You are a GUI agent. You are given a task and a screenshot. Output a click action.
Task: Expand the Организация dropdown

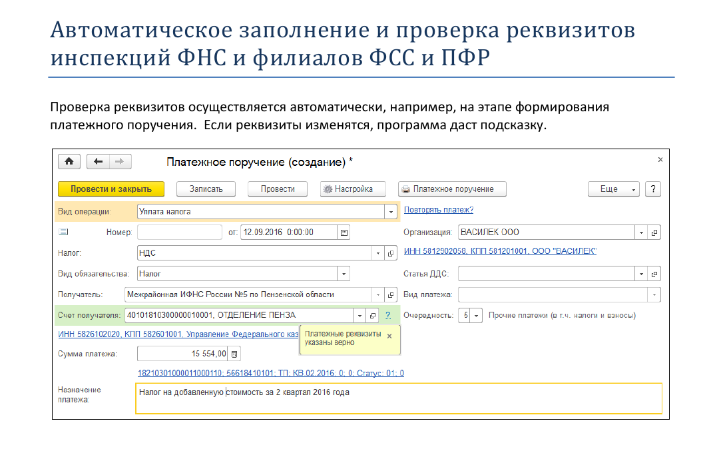pos(641,232)
